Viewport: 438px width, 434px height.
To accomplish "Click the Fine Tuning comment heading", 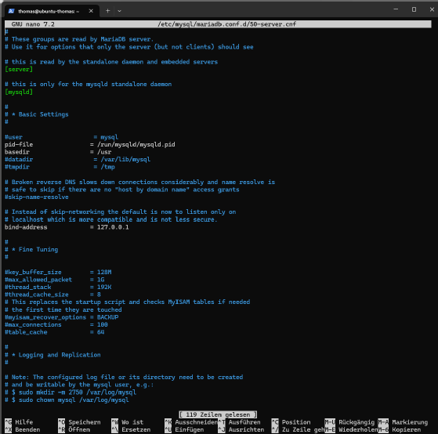I will (31, 249).
